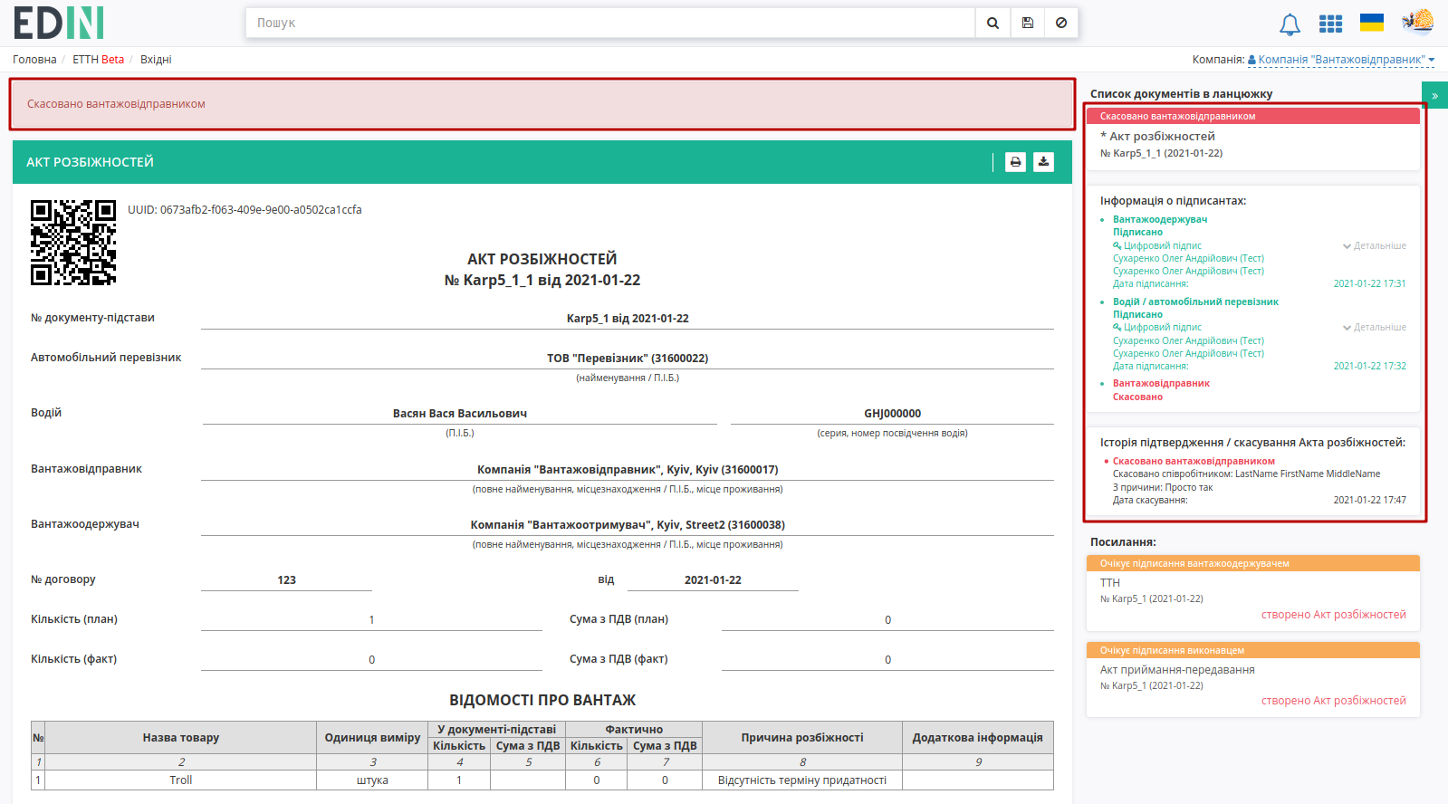Open the apps grid menu
The image size is (1448, 804).
tap(1330, 24)
